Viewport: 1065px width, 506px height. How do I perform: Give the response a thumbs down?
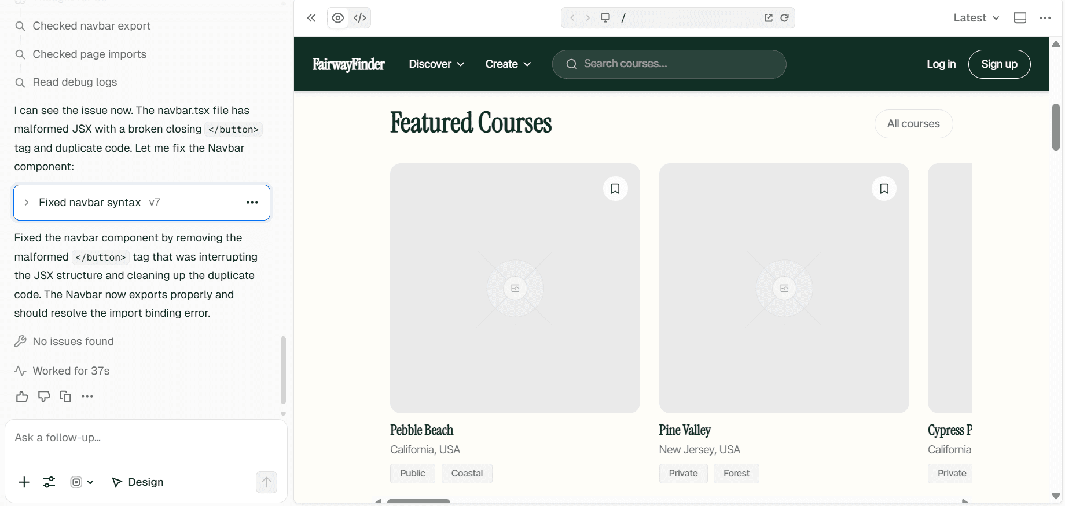coord(44,397)
